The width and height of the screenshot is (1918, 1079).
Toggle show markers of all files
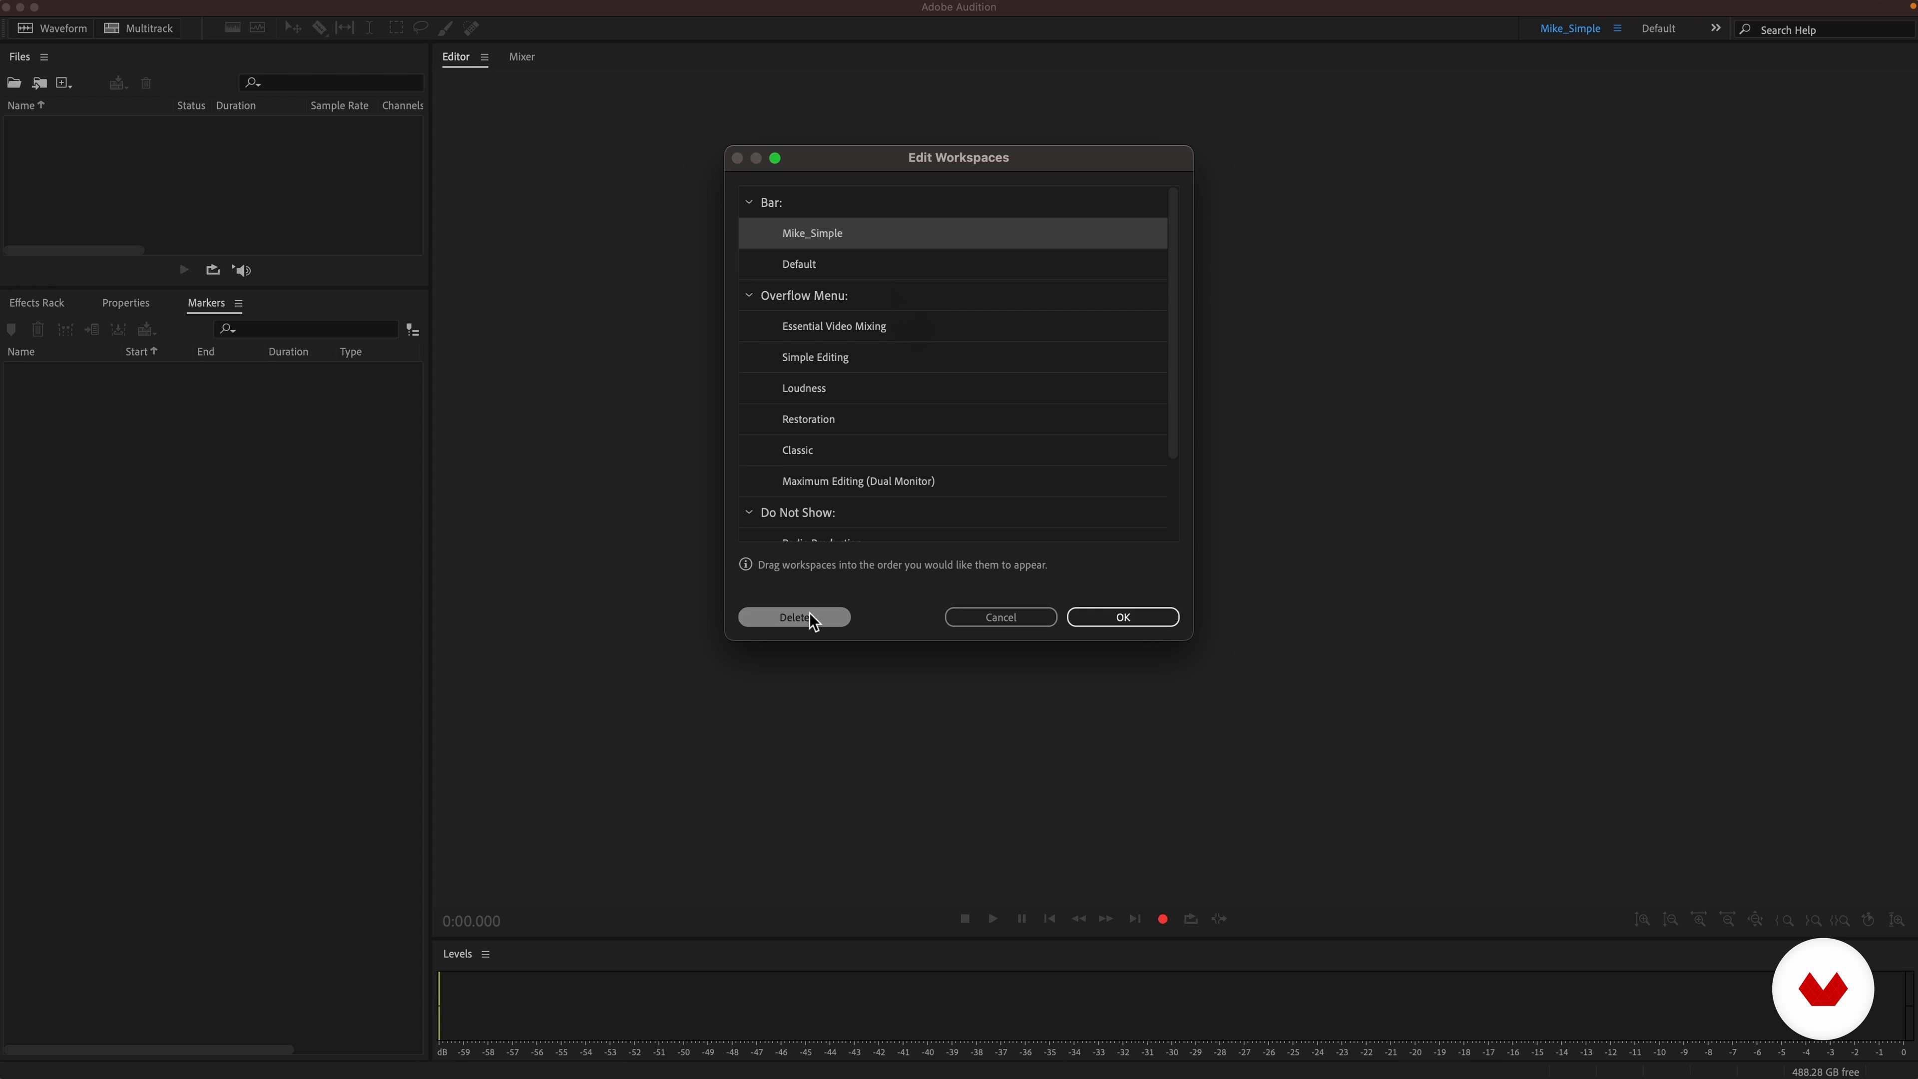tap(413, 330)
